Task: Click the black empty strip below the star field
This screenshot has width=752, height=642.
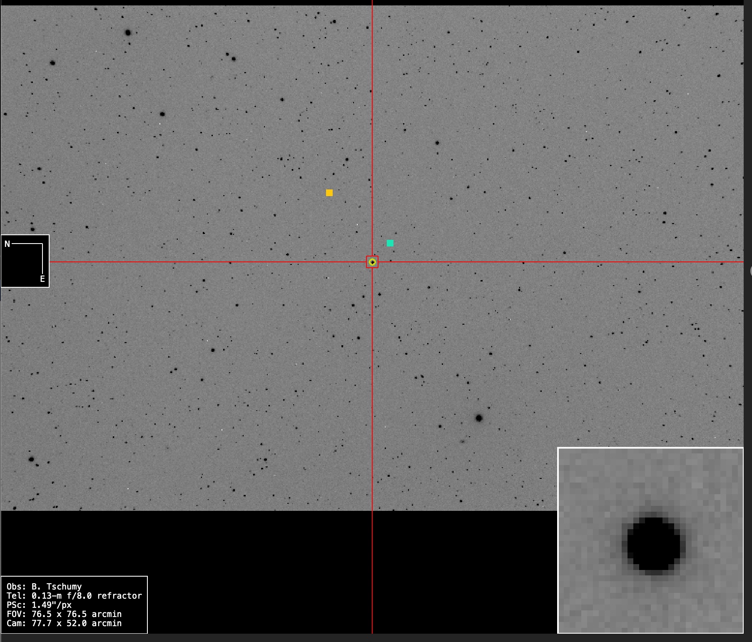Action: pyautogui.click(x=250, y=541)
